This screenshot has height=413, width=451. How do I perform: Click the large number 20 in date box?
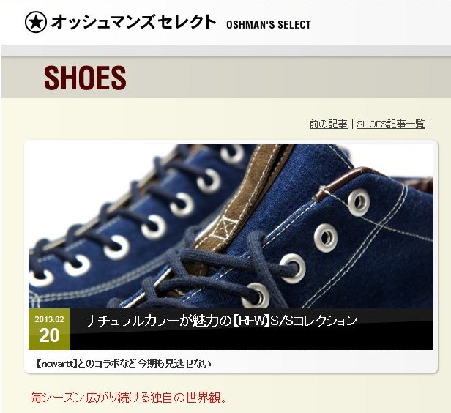point(50,335)
